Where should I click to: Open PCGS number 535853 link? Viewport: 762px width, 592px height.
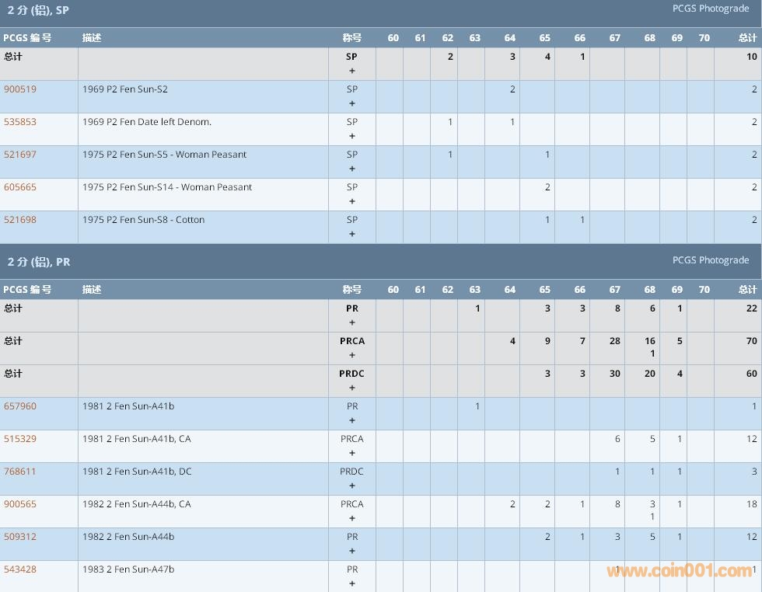[x=20, y=122]
